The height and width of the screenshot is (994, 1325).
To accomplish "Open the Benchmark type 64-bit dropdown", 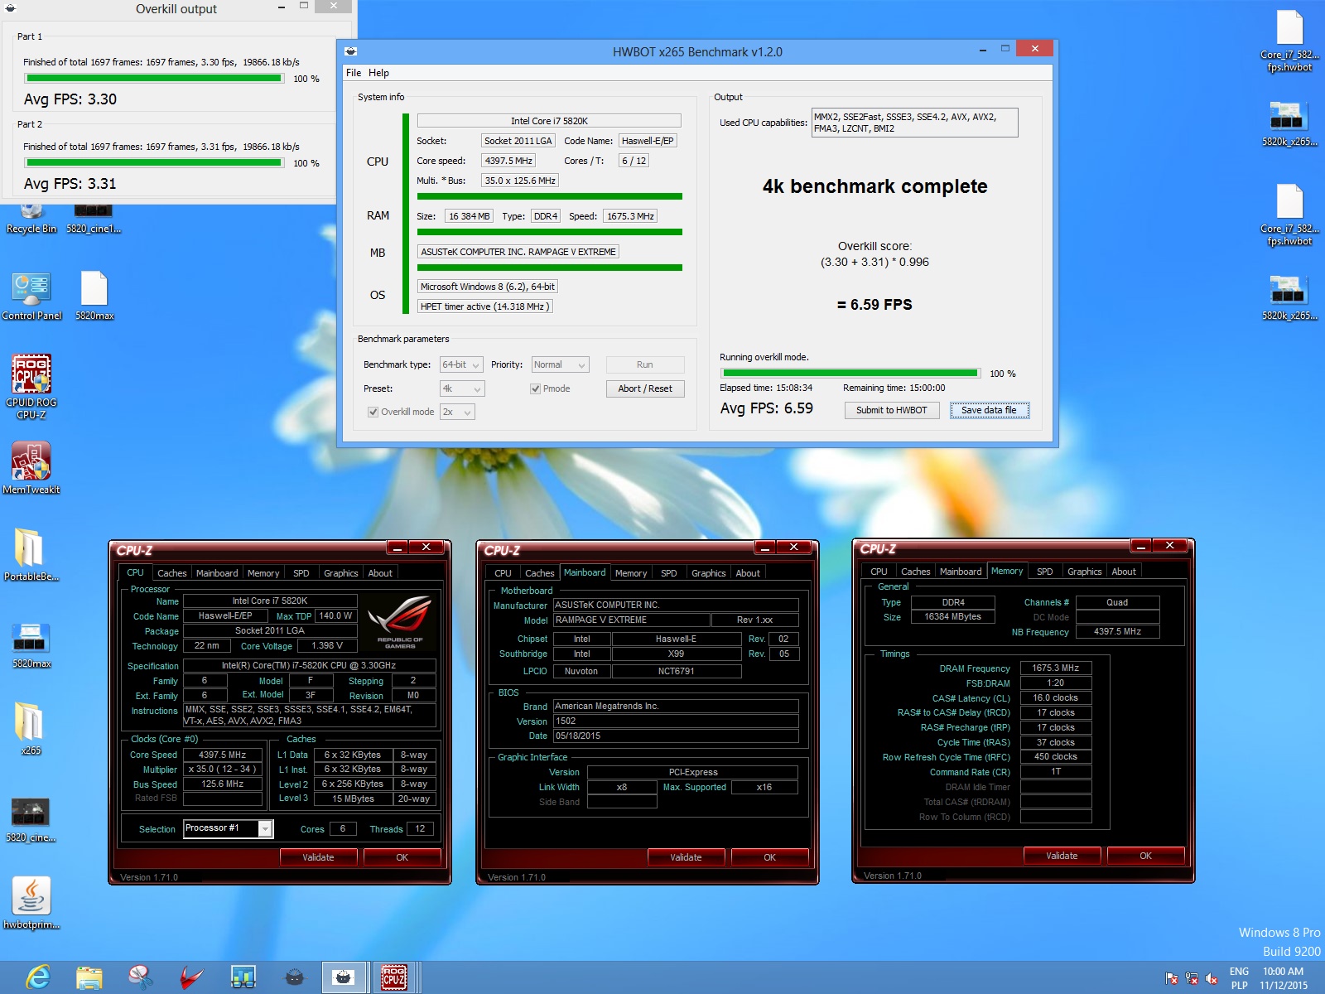I will tap(461, 364).
